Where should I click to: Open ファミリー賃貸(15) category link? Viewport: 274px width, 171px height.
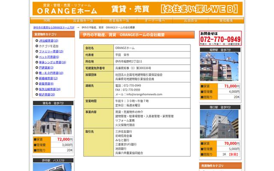pyautogui.click(x=51, y=51)
